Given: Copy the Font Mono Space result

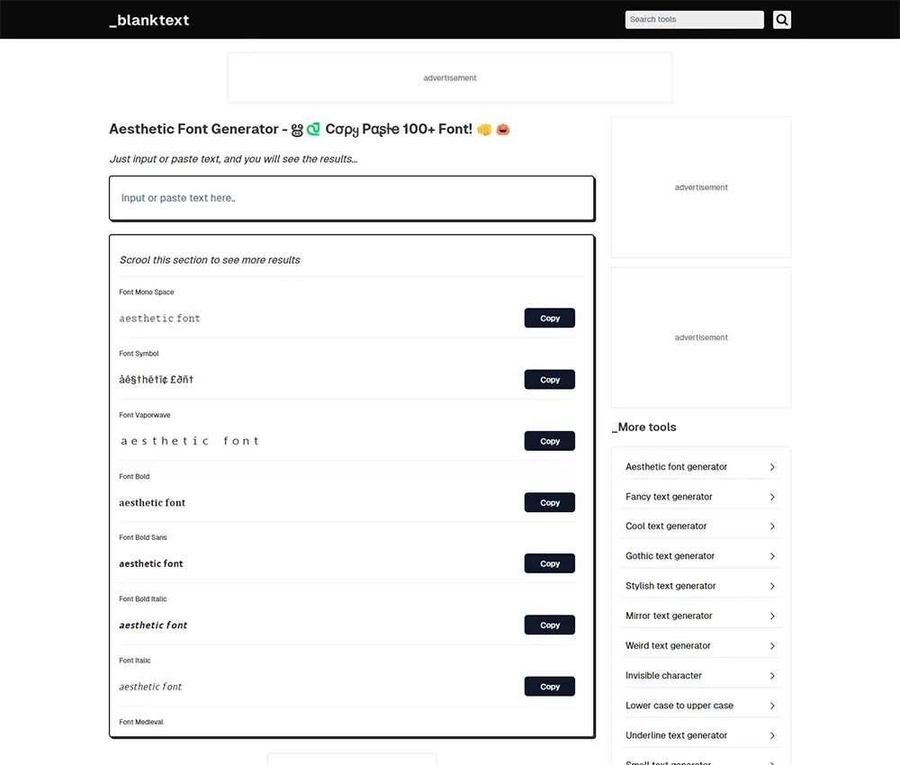Looking at the screenshot, I should (x=549, y=319).
